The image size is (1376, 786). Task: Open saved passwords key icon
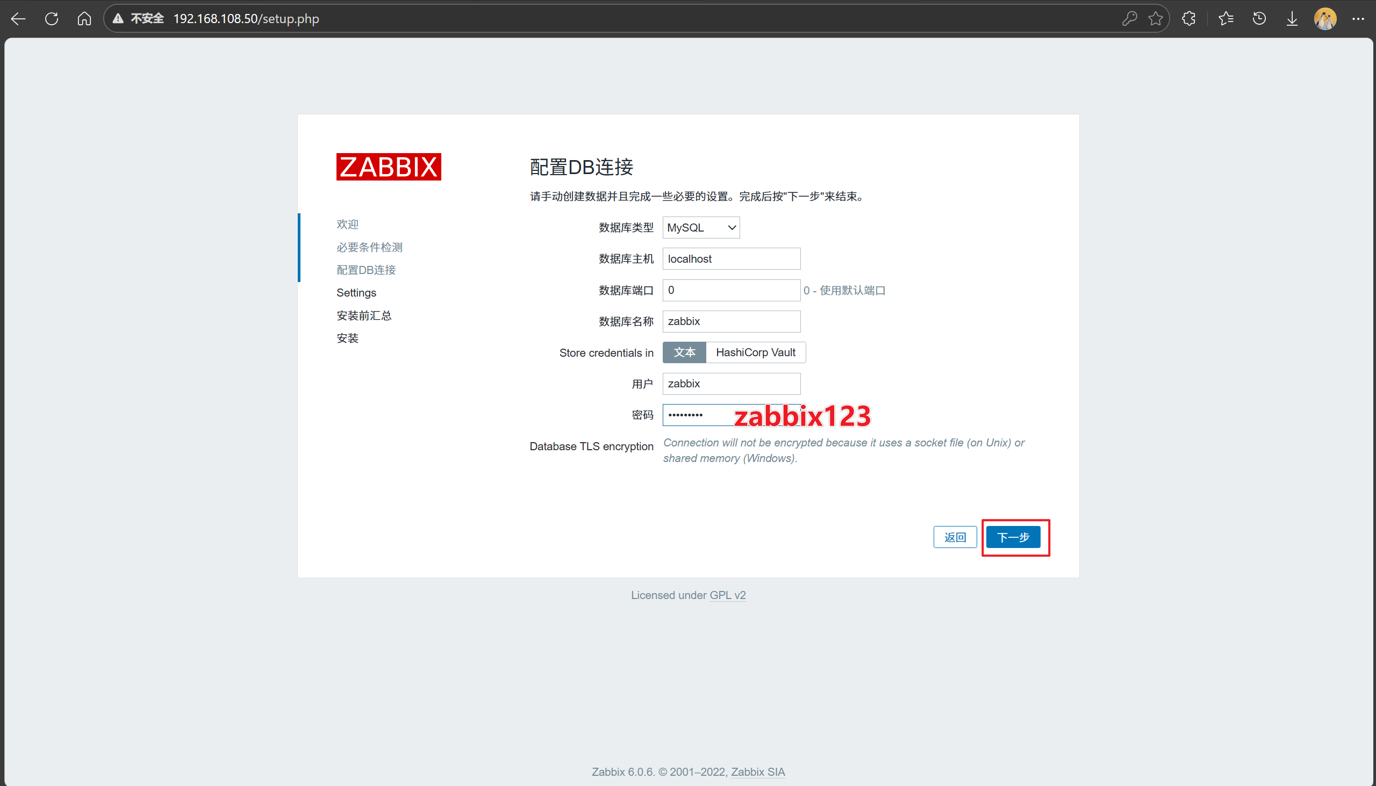[1129, 19]
